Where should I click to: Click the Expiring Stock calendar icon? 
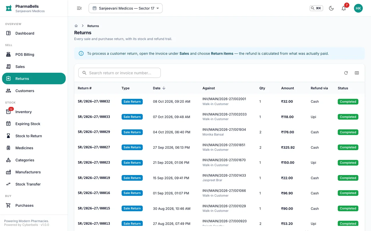pyautogui.click(x=8, y=124)
